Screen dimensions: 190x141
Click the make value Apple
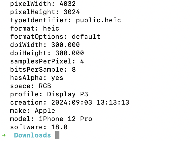click(x=45, y=111)
